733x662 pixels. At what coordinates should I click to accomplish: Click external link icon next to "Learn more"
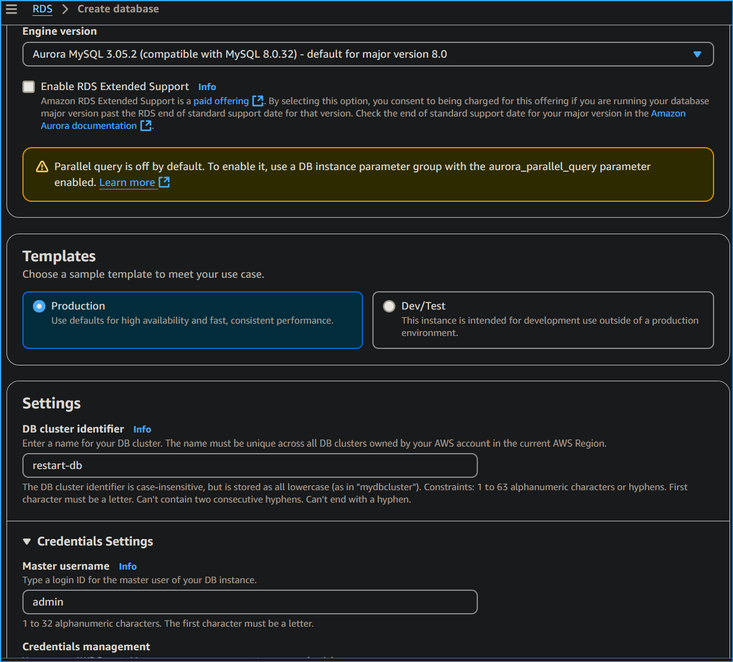165,182
